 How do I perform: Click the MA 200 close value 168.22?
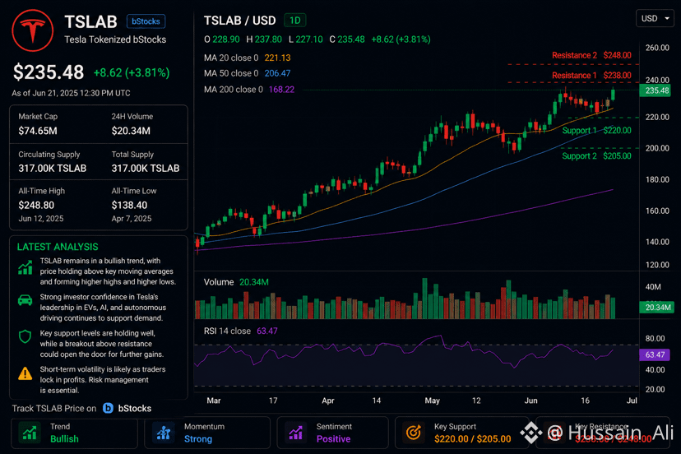click(281, 90)
